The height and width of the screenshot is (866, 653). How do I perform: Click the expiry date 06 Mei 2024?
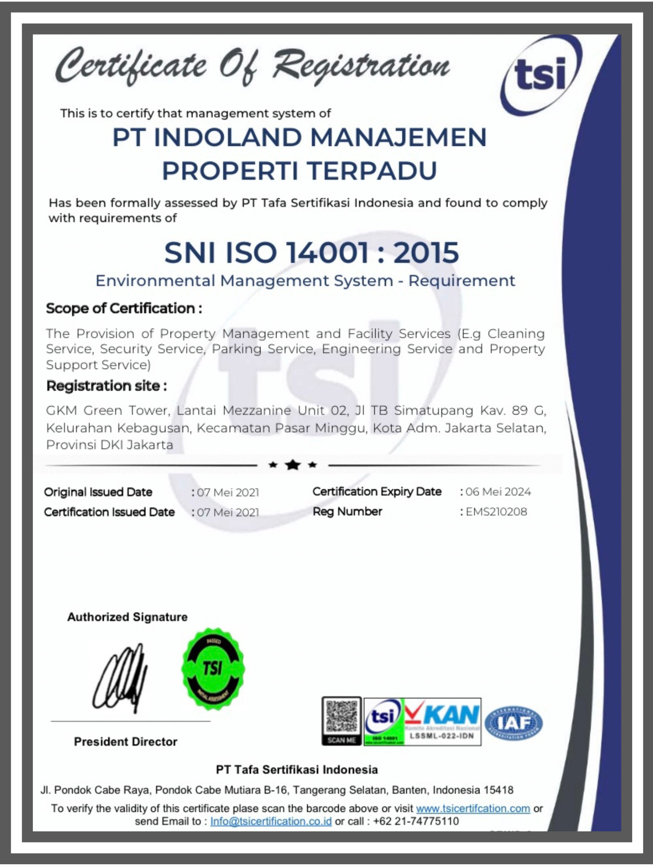(498, 492)
